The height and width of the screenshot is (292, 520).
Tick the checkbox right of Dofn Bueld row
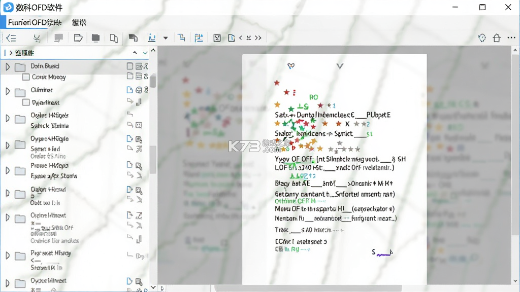pos(129,66)
